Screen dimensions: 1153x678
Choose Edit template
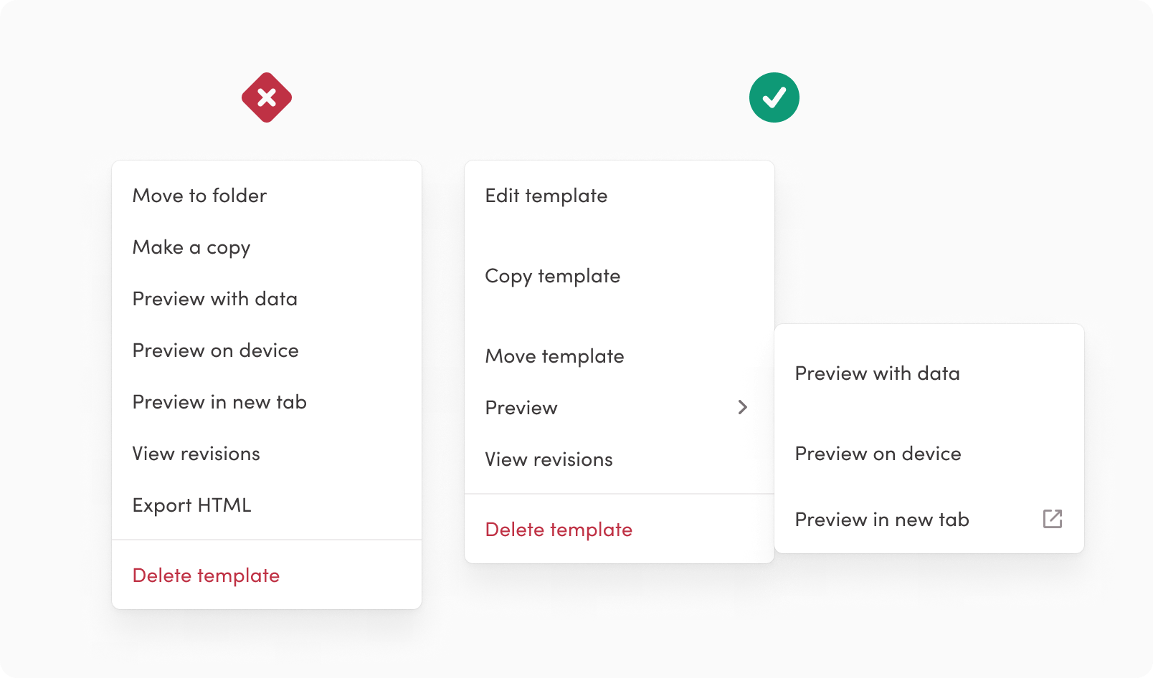546,196
